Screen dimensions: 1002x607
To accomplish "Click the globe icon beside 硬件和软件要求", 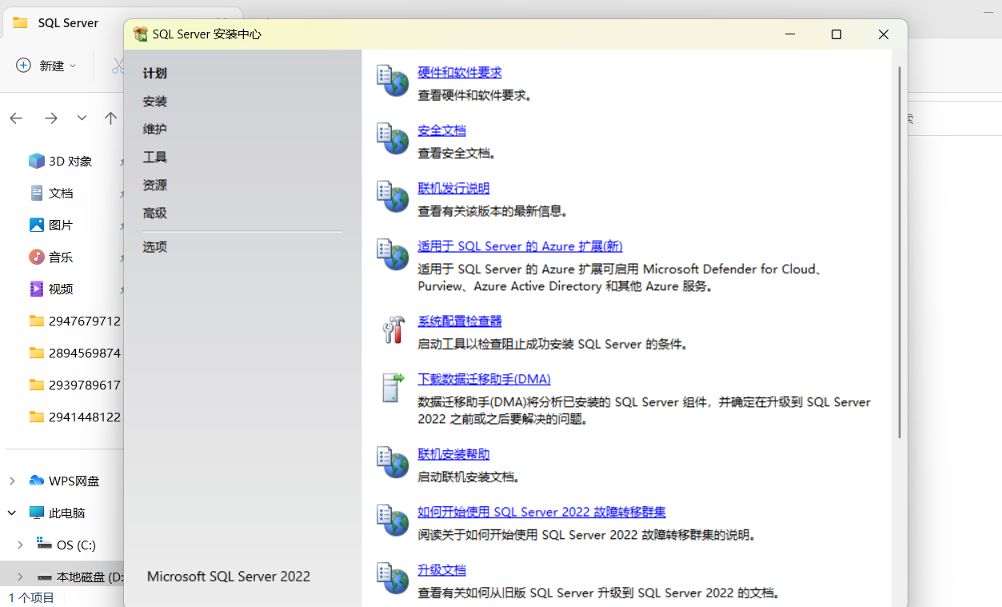I will [x=392, y=81].
